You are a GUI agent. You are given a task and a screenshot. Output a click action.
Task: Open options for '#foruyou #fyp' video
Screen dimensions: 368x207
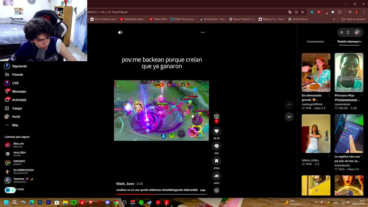click(x=362, y=95)
